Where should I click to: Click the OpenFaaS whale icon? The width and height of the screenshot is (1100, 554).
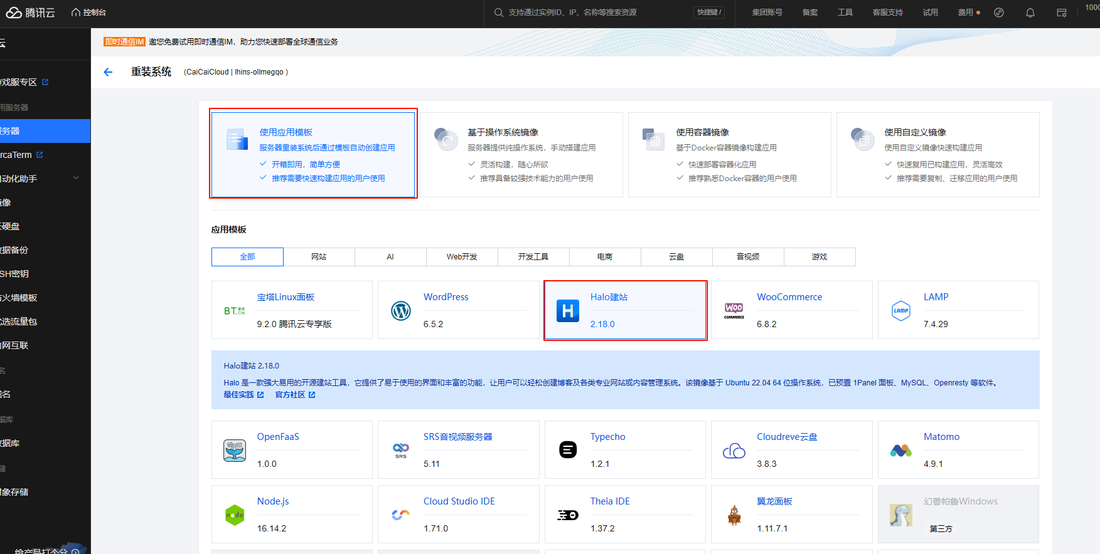point(235,450)
